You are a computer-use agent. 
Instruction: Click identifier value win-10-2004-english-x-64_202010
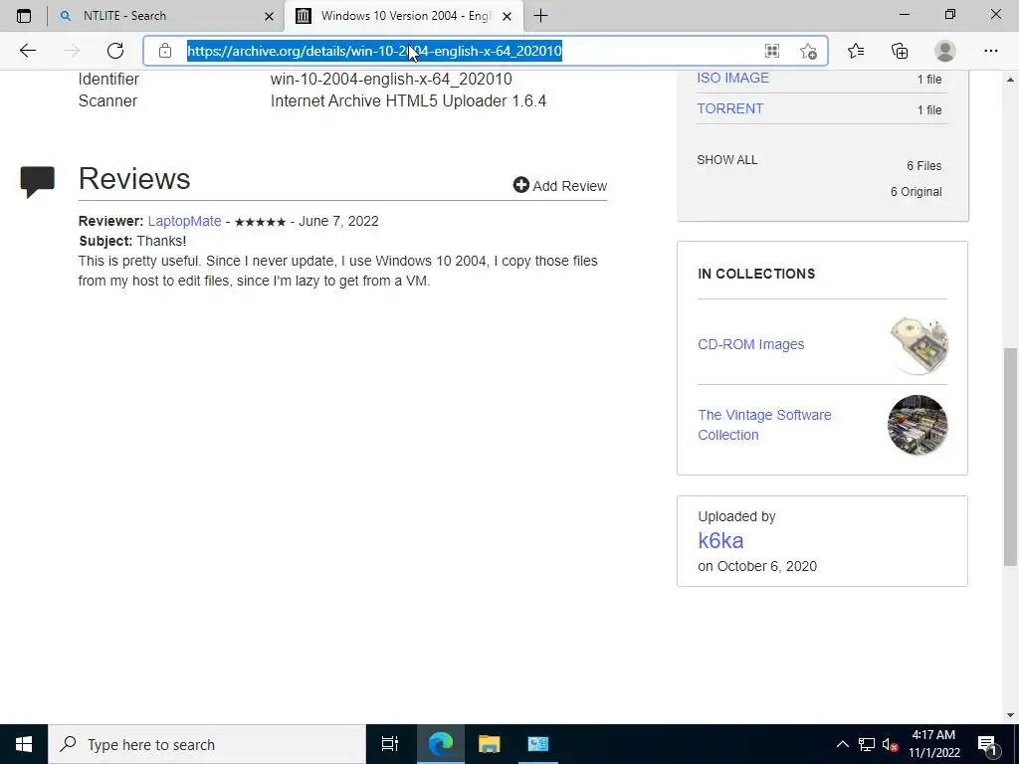[x=391, y=80]
